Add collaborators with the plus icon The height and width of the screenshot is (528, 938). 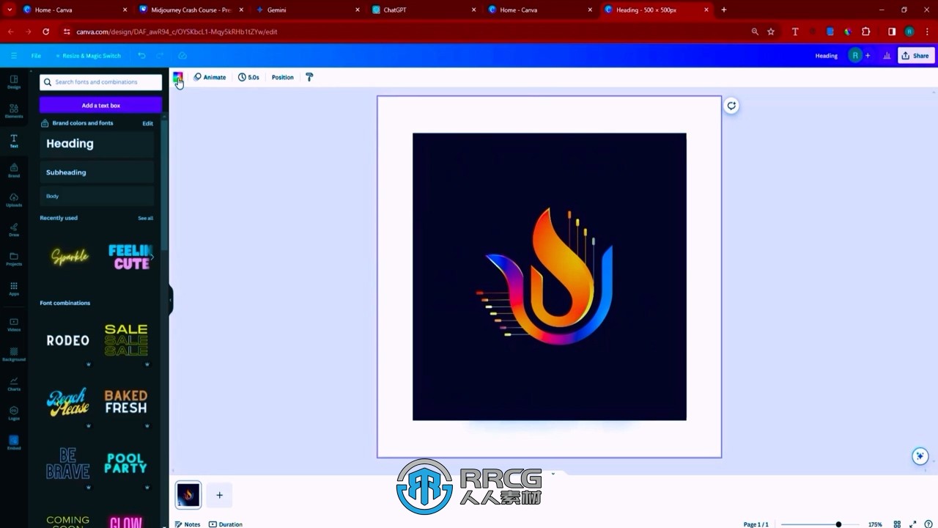pos(868,56)
